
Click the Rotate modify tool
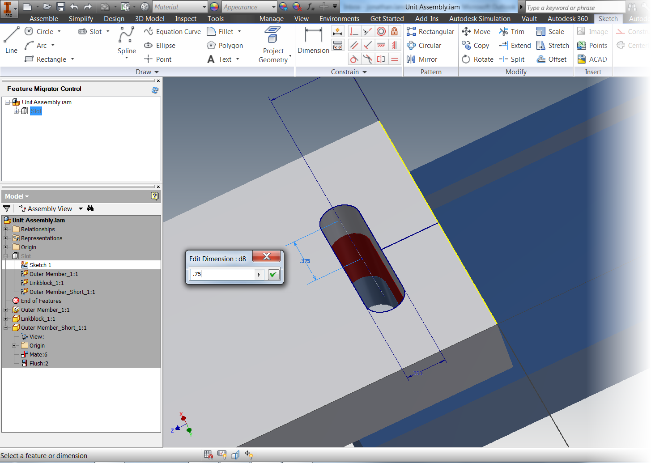click(477, 59)
